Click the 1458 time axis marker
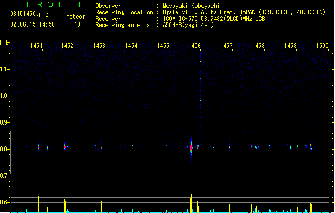 coord(258,46)
